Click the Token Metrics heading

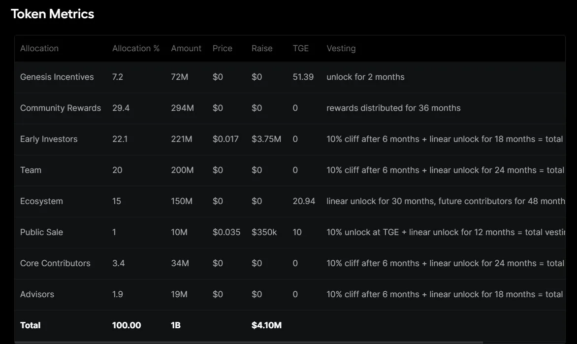tap(52, 14)
